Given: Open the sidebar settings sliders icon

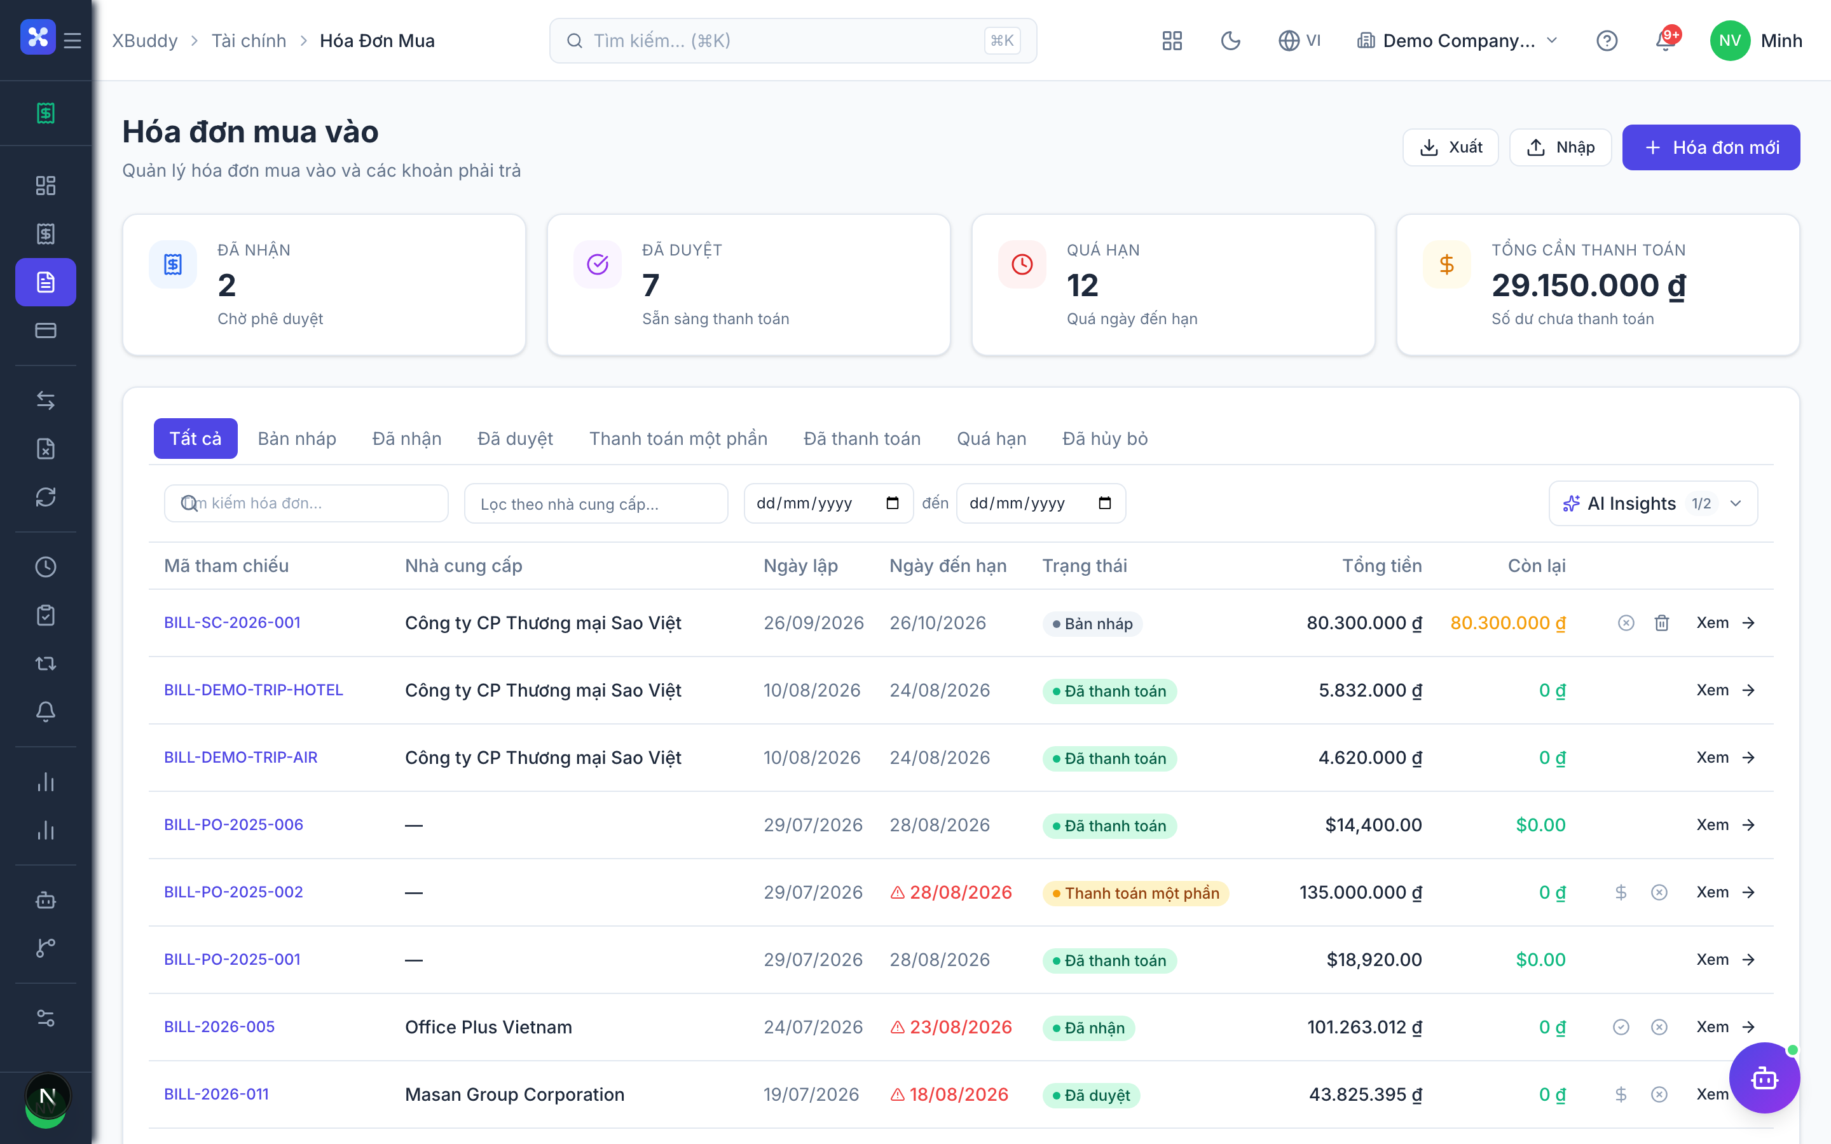Looking at the screenshot, I should pos(45,1018).
